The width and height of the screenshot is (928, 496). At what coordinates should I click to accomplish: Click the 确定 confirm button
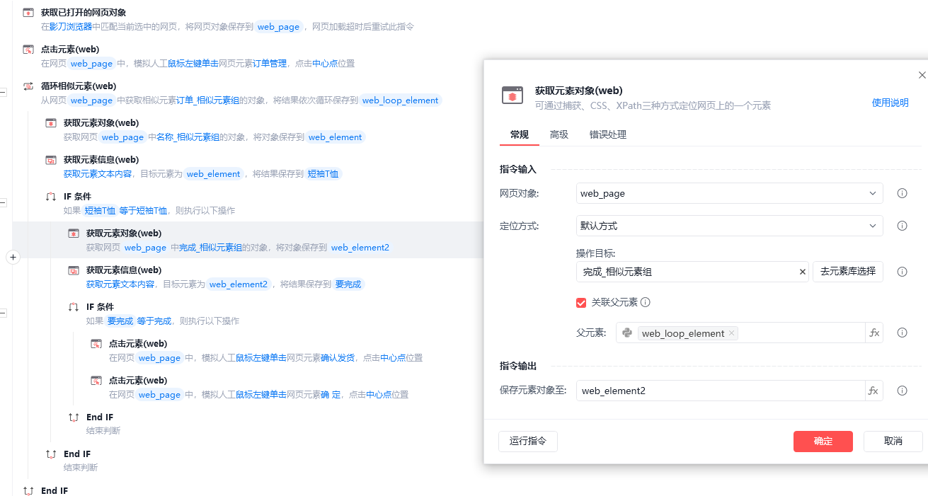823,442
